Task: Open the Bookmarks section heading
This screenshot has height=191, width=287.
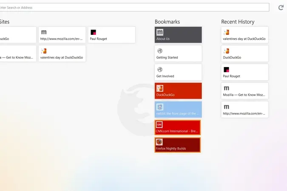Action: [167, 22]
